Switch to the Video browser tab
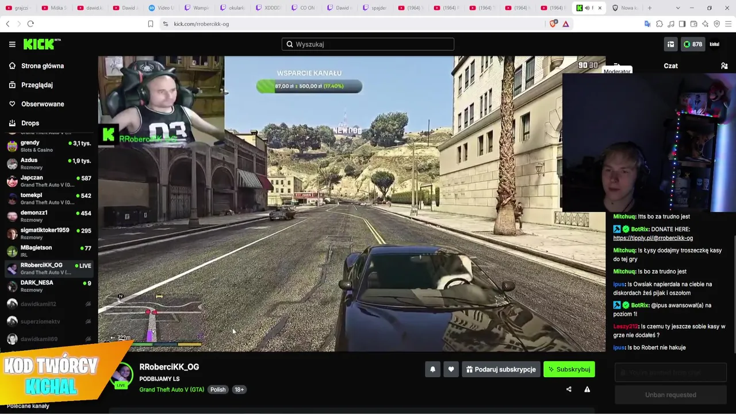 pyautogui.click(x=161, y=8)
